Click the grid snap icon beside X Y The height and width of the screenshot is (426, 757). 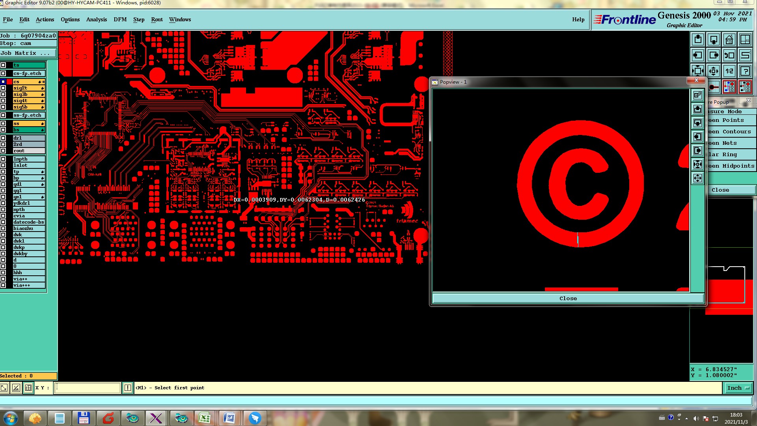[x=28, y=388]
